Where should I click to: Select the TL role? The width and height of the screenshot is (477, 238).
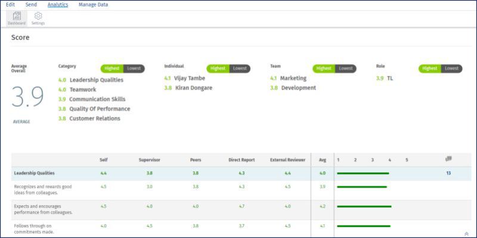click(x=390, y=78)
